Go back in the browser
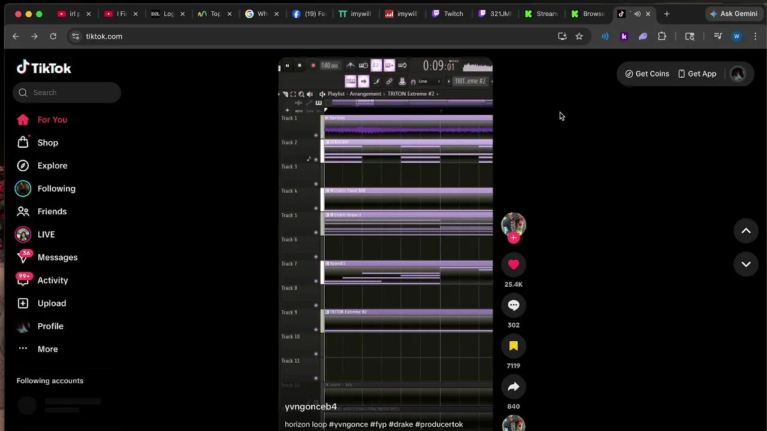 16,37
